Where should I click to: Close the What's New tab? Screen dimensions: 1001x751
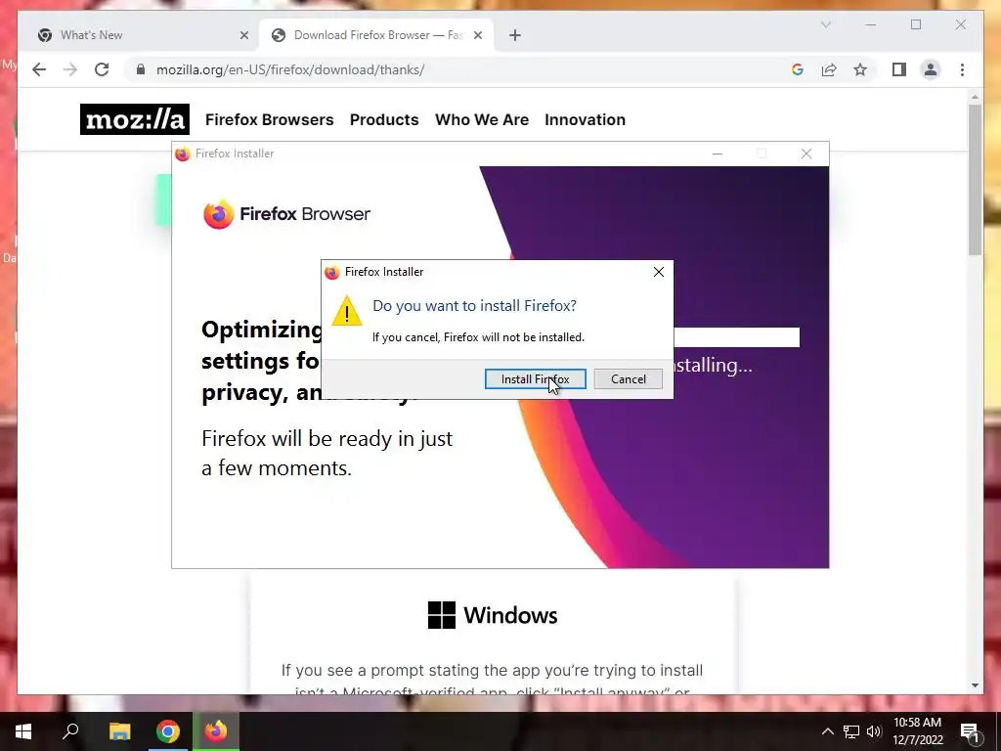243,35
